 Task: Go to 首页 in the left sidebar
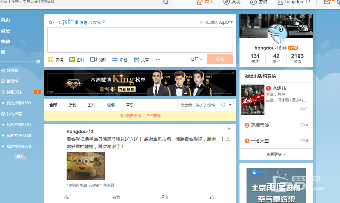(x=5, y=20)
